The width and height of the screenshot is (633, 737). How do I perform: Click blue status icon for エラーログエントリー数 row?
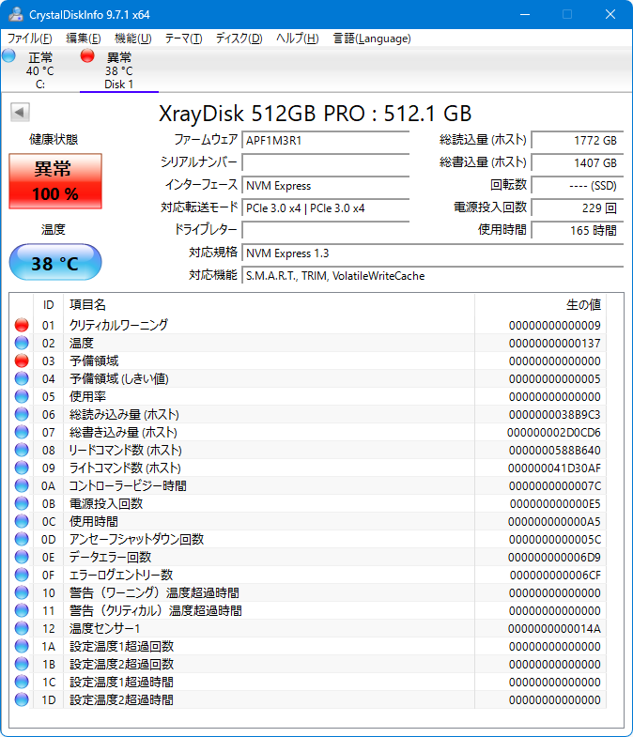point(22,575)
